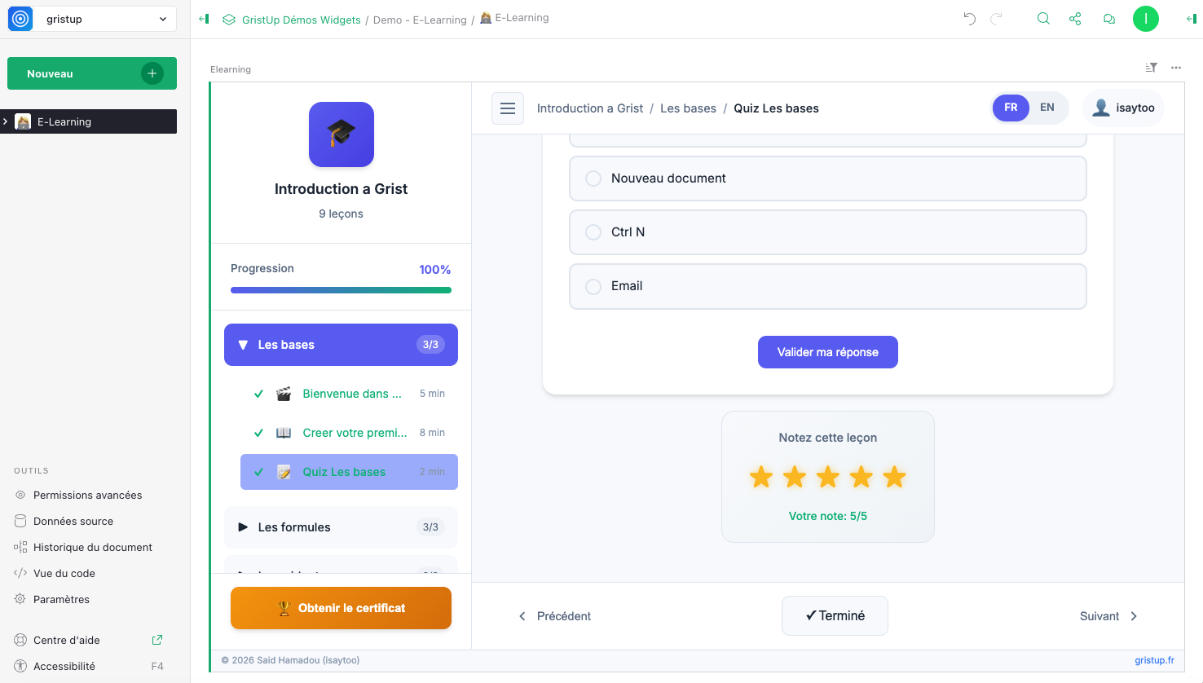Viewport: 1203px width, 683px height.
Task: Rate the lesson with the third star
Action: [827, 477]
